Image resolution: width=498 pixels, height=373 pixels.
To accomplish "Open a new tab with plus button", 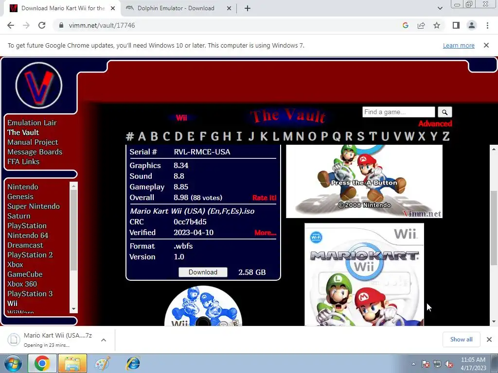I will [248, 8].
